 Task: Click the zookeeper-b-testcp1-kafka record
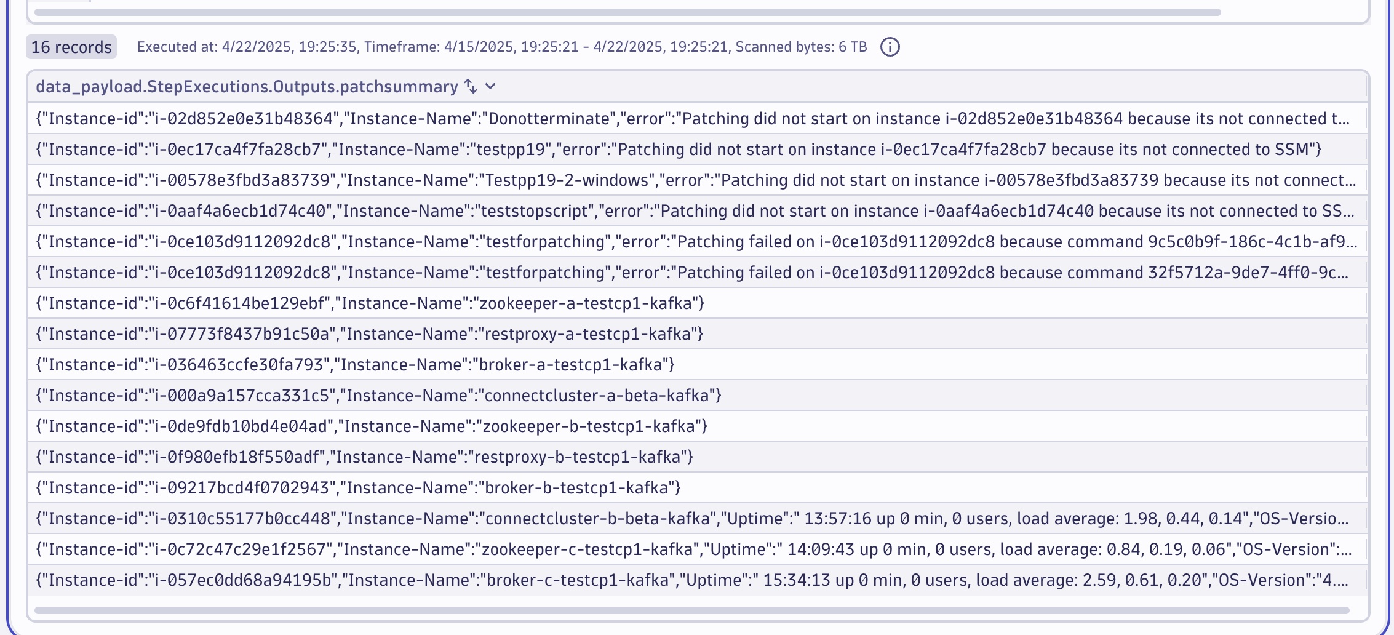[x=372, y=426]
